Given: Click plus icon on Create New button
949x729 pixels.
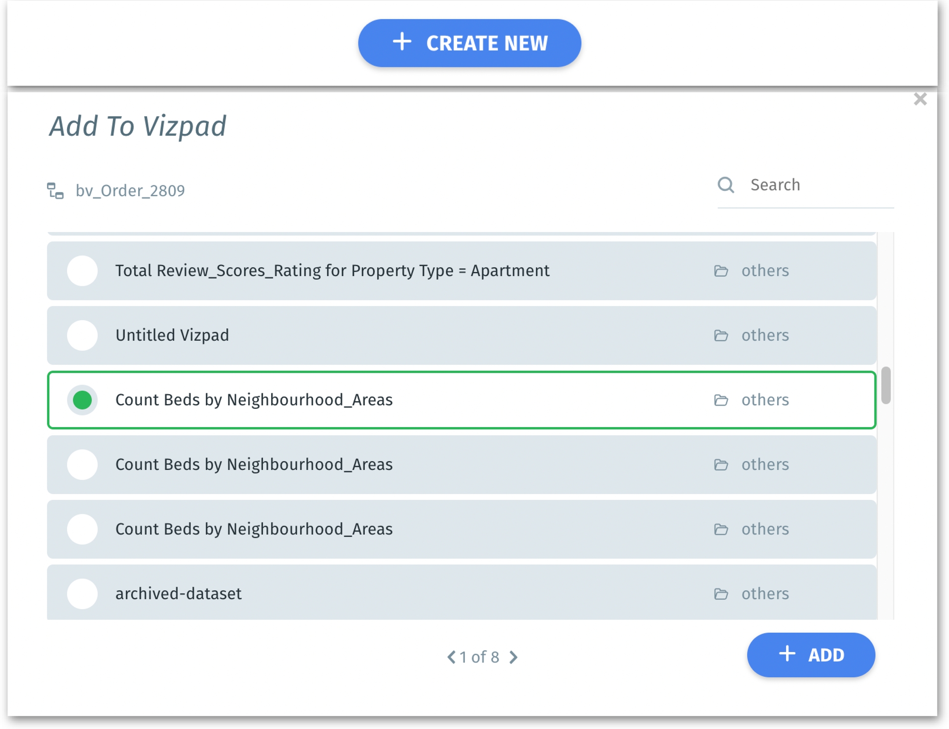Looking at the screenshot, I should [x=402, y=42].
